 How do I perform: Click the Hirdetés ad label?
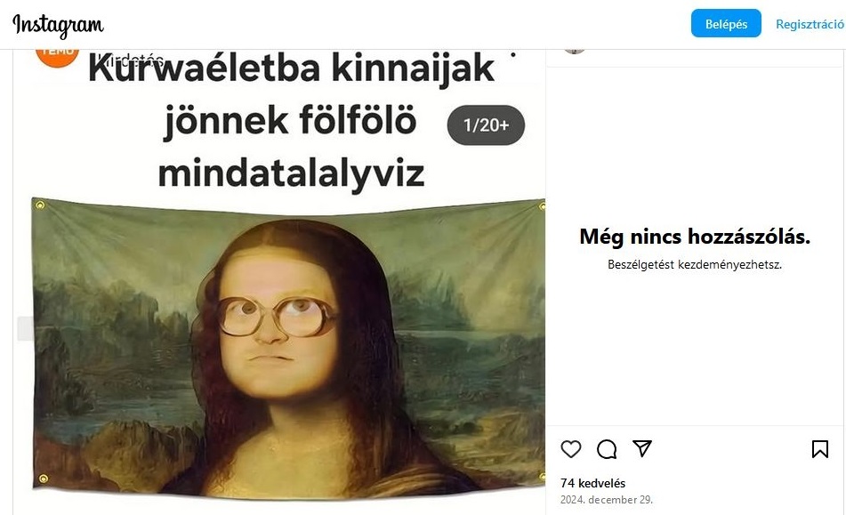click(130, 60)
